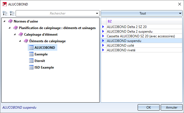The height and width of the screenshot is (113, 184).
Task: Select the ALUCOBOND riveté row
Action: coord(144,50)
